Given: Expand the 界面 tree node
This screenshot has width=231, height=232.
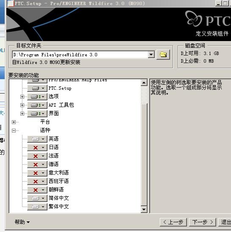Looking at the screenshot, I should 22,113.
